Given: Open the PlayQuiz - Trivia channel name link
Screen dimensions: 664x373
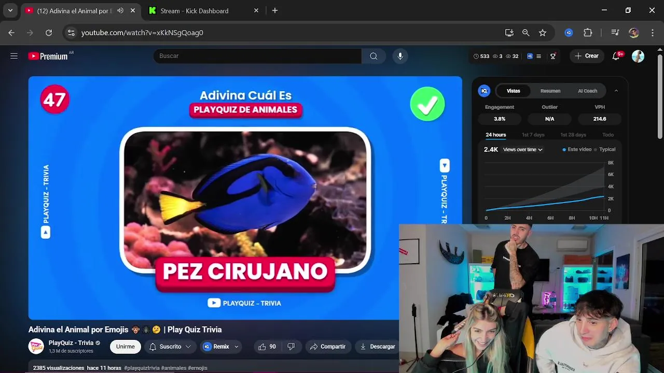Looking at the screenshot, I should pyautogui.click(x=71, y=343).
